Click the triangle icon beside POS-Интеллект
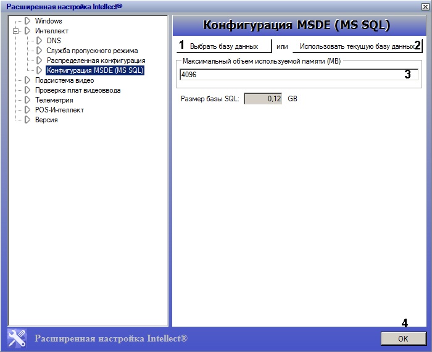Viewport: 432px width, 352px height. point(27,110)
